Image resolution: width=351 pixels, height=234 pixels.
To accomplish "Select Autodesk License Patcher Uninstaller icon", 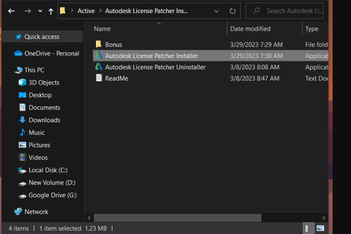I will point(99,67).
